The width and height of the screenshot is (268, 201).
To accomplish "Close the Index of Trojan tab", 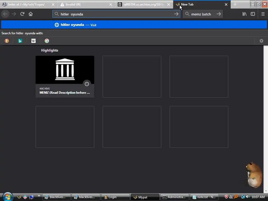I will [53, 4].
